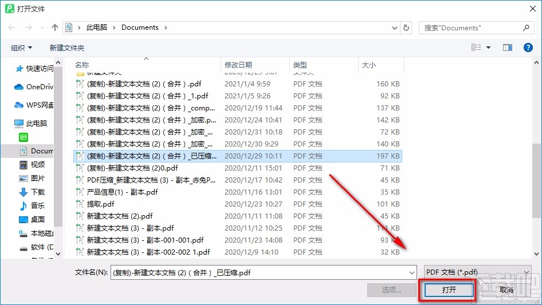Select the 140 KB 加密 PDF file
The image size is (542, 305).
(238, 144)
